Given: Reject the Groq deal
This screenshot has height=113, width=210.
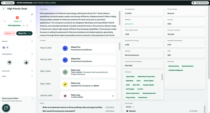Looking at the screenshot, I should [x=9, y=33].
